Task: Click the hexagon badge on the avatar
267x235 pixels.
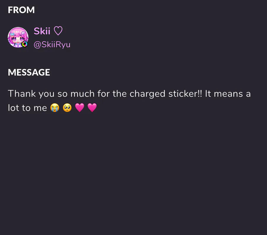Action: [x=25, y=44]
